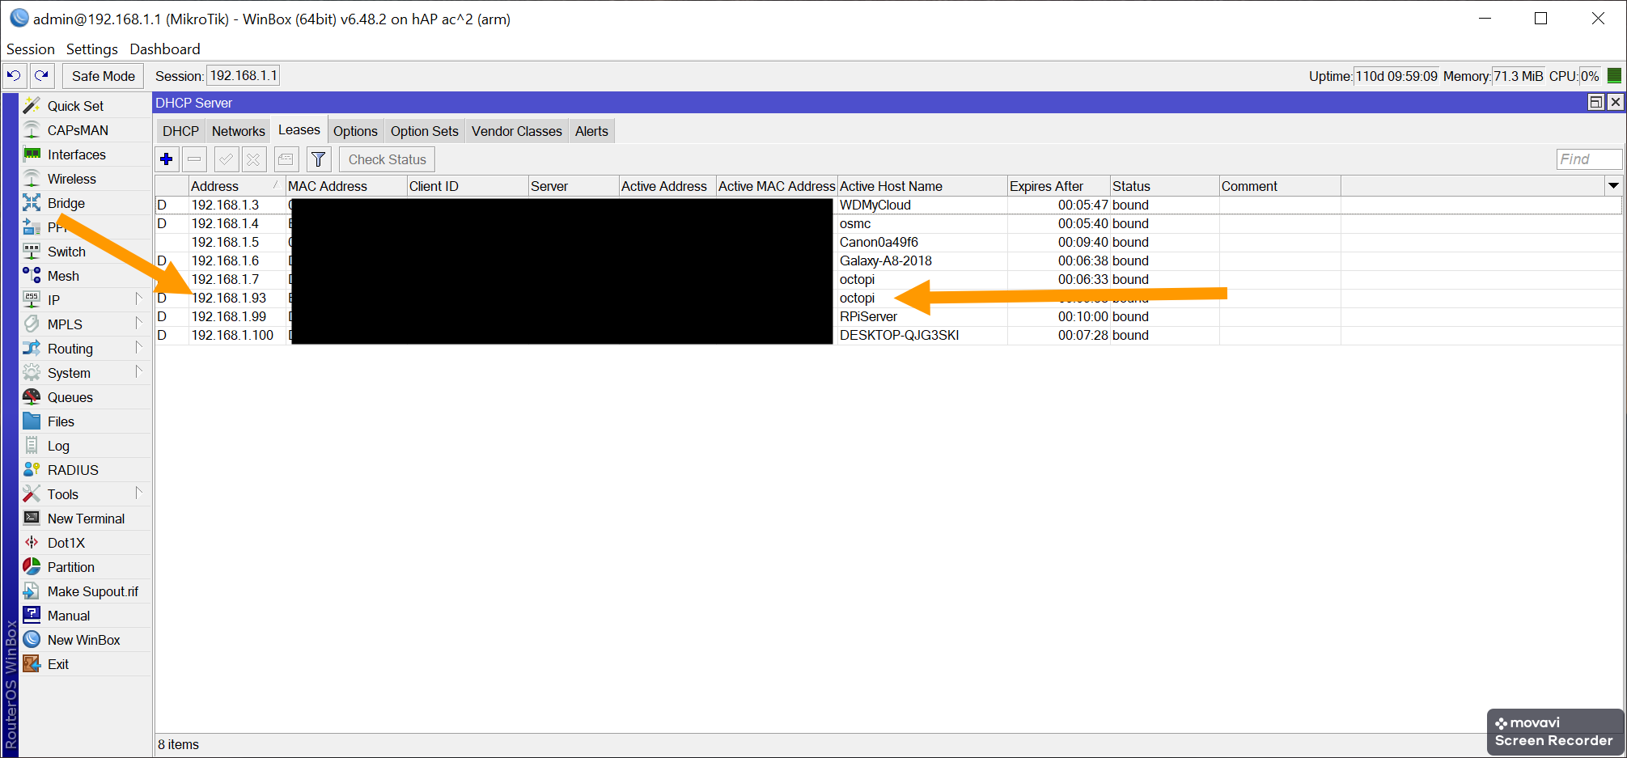Click the Session address field 192.168.1.1
1627x758 pixels.
click(x=244, y=76)
